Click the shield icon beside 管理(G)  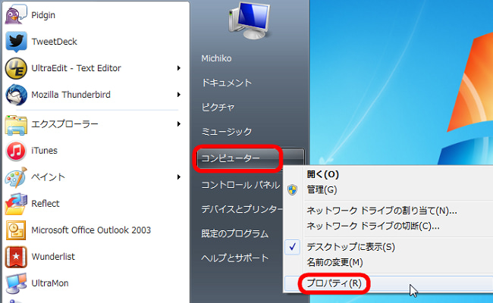(x=293, y=189)
